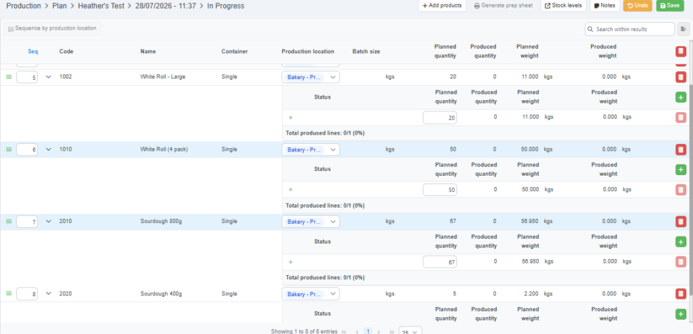693x334 pixels.
Task: Go to the next page arrow
Action: point(378,331)
